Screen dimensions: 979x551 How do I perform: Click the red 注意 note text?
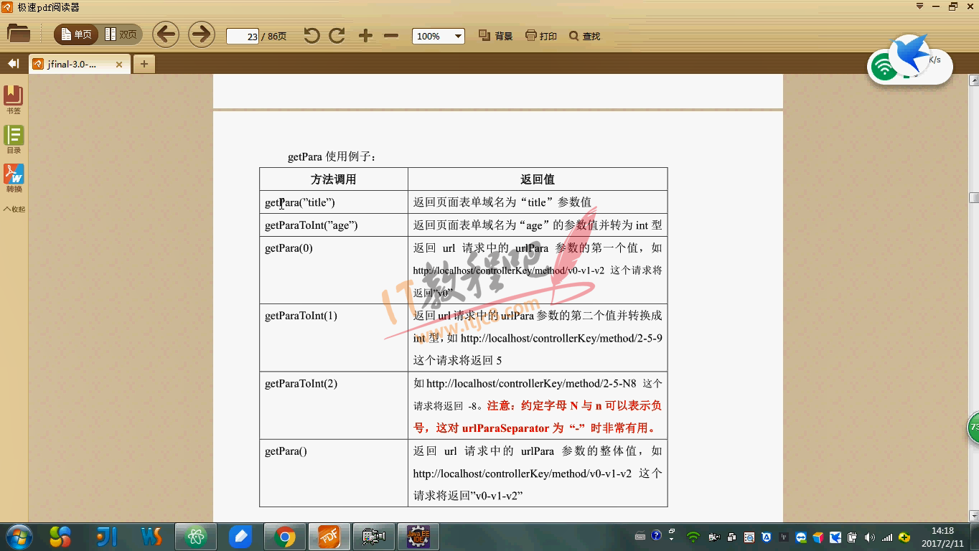click(538, 417)
